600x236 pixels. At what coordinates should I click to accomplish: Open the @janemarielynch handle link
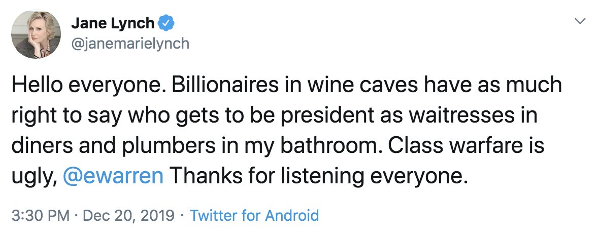pos(129,44)
